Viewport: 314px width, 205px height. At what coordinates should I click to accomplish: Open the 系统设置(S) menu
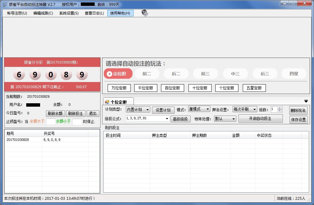click(69, 13)
